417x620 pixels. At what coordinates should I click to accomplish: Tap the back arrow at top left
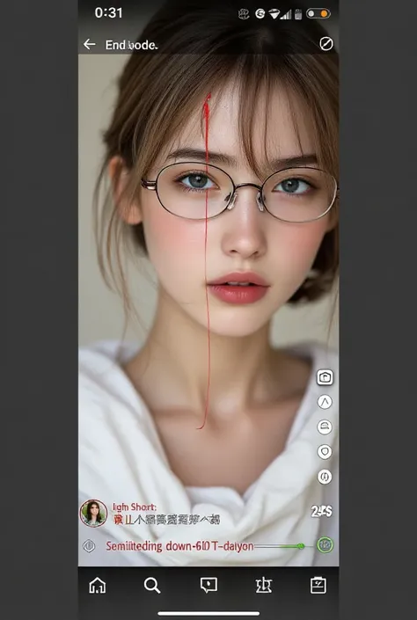pos(90,44)
